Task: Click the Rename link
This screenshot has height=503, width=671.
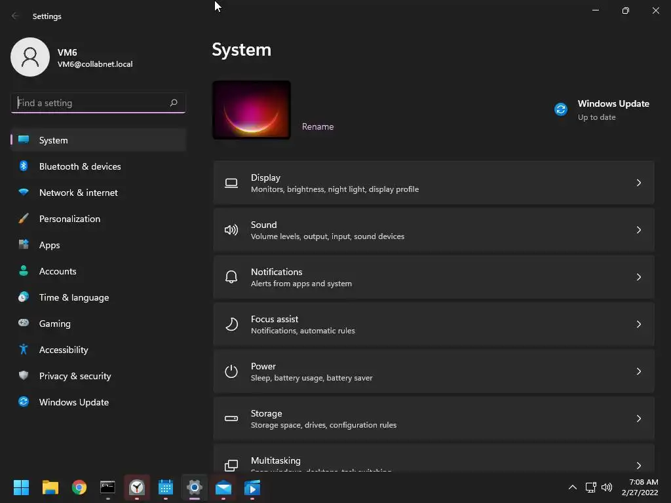Action: click(318, 126)
